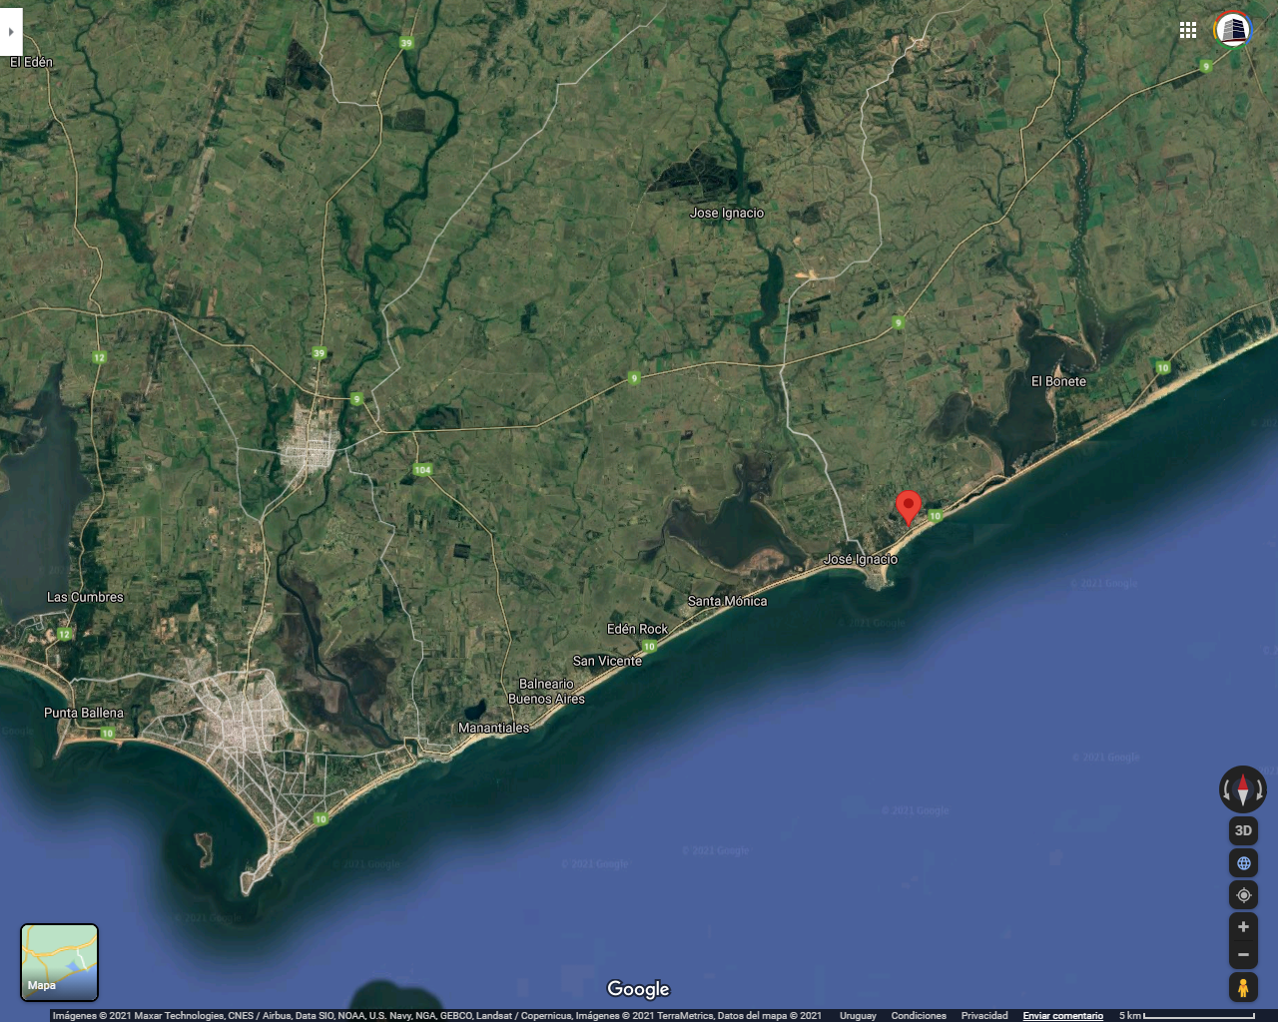Click the red location pin marker
This screenshot has width=1278, height=1022.
pos(908,506)
